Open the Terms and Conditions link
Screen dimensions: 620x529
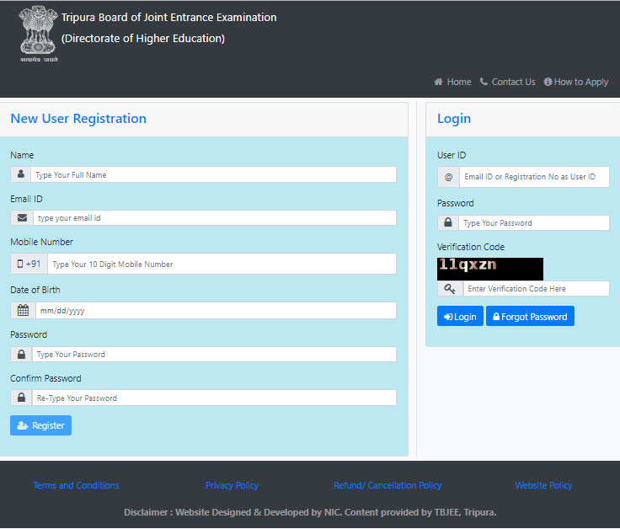pos(76,485)
